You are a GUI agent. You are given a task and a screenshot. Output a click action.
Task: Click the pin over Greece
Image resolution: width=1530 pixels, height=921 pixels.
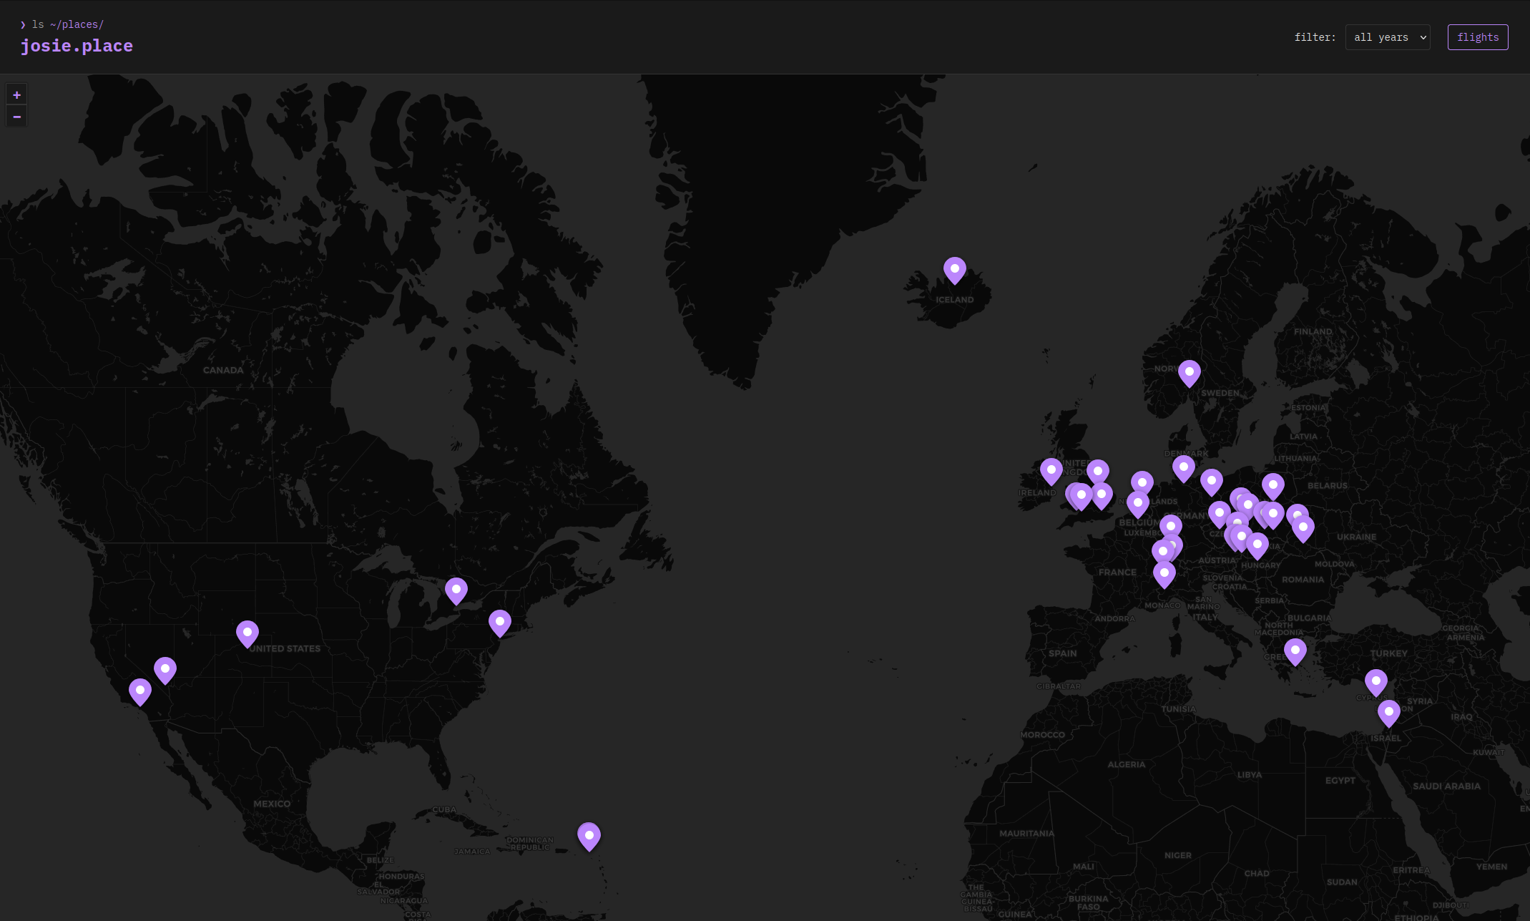tap(1295, 651)
